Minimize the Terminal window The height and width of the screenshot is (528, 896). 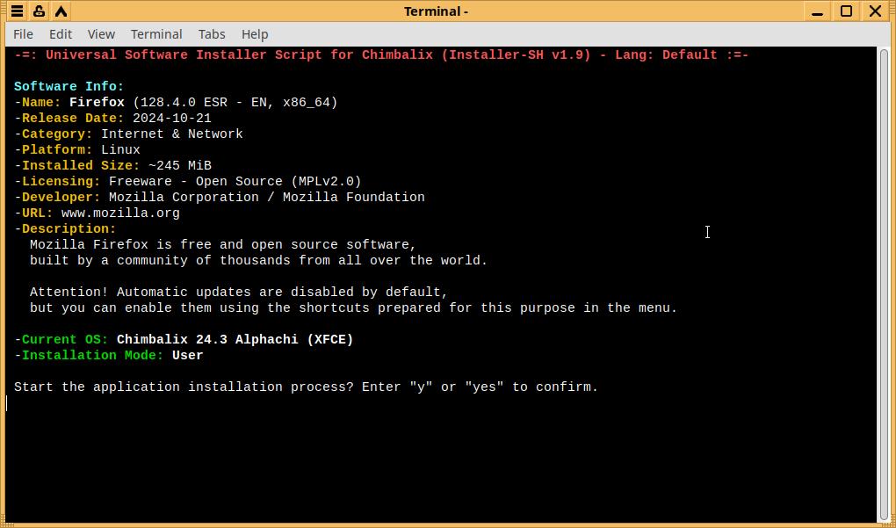click(818, 11)
